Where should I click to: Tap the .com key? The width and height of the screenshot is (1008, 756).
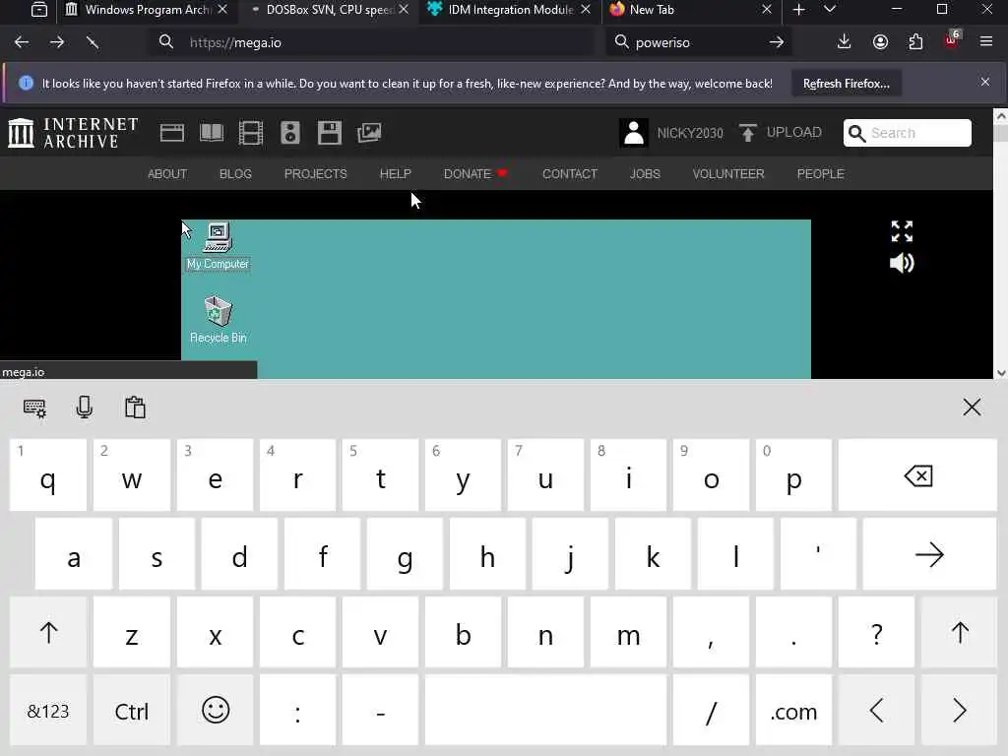click(x=793, y=711)
